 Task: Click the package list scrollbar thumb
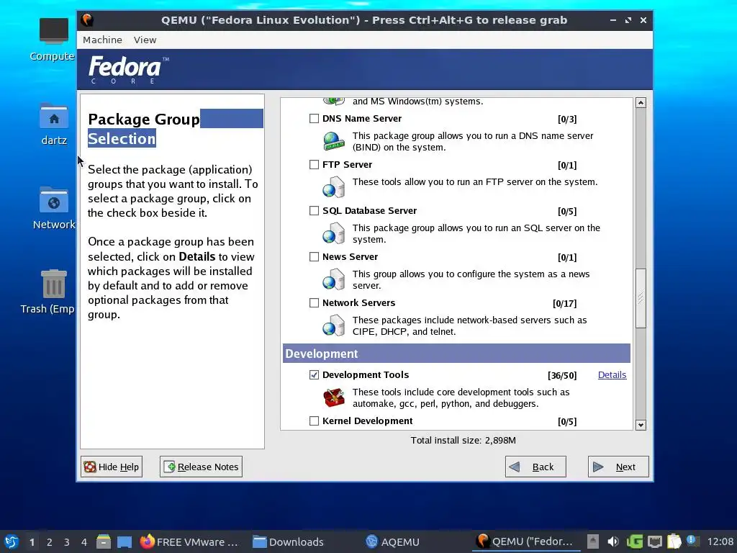pos(641,298)
